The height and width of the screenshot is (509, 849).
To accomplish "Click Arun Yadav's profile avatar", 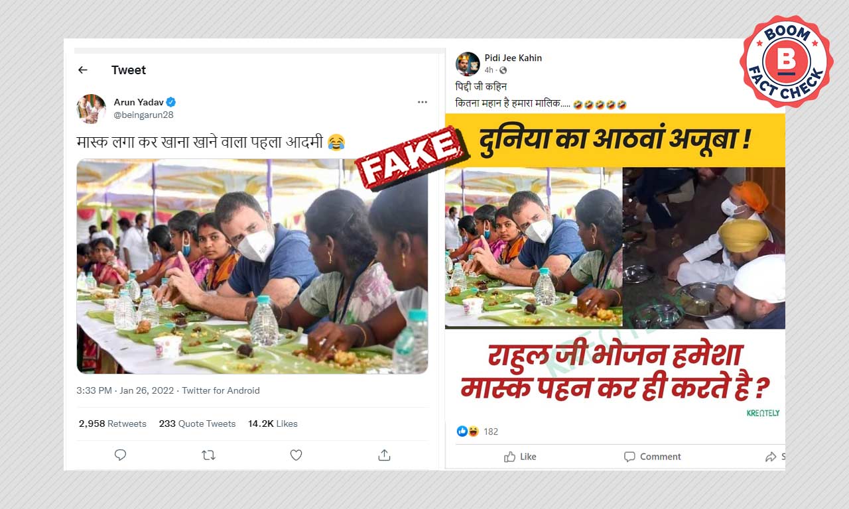I will pos(92,109).
